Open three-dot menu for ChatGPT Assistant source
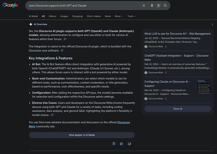Screen dimensions: 217x154 (x=166, y=73)
